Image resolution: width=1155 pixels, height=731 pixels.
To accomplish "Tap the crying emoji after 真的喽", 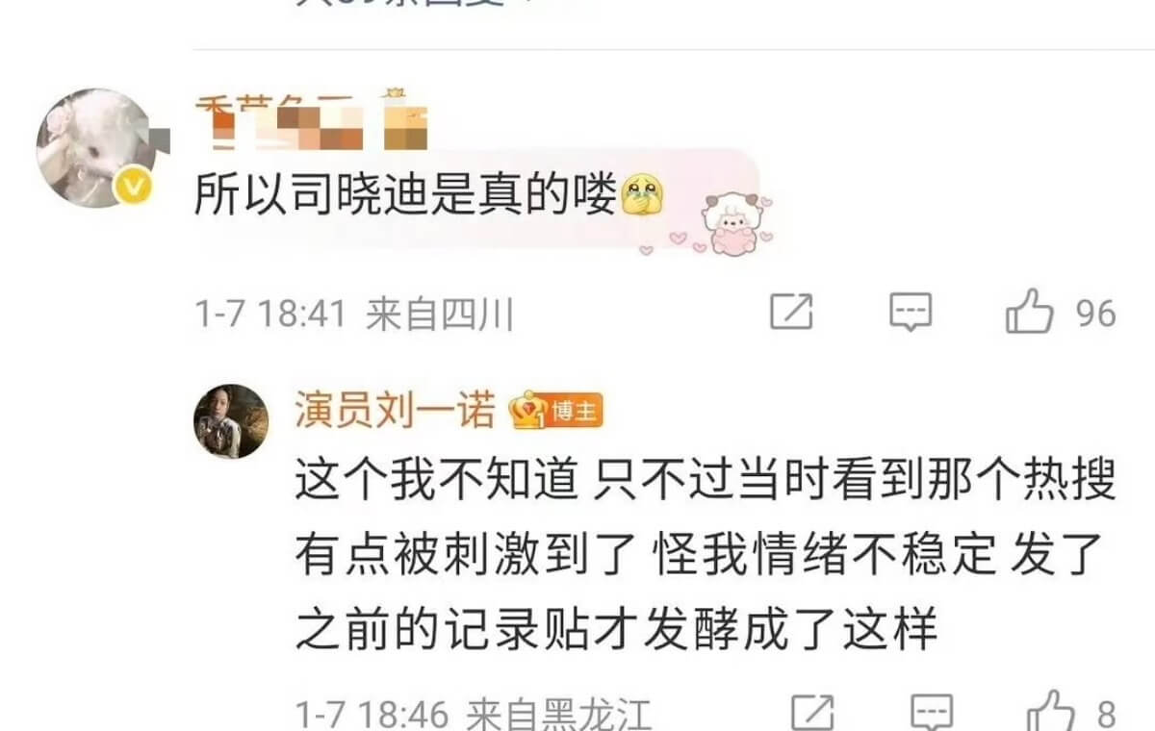I will tap(640, 196).
